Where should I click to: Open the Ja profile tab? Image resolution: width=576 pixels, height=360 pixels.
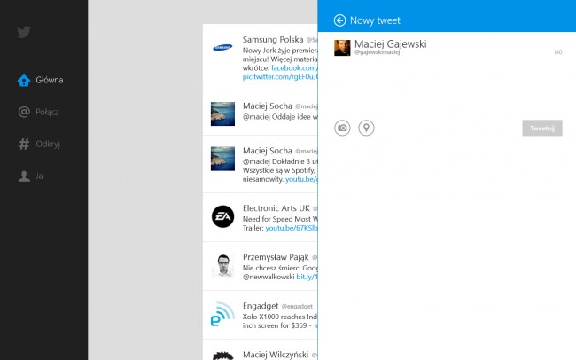[x=30, y=176]
